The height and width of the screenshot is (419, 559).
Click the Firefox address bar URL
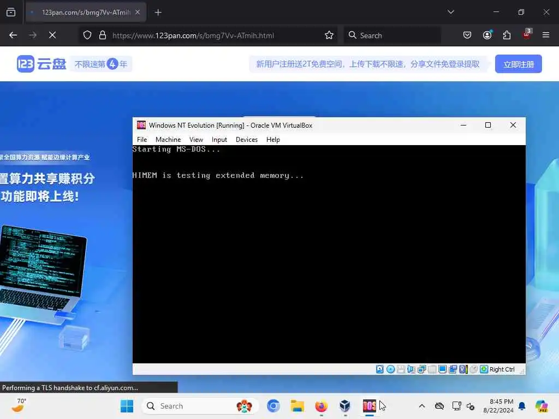click(x=193, y=35)
